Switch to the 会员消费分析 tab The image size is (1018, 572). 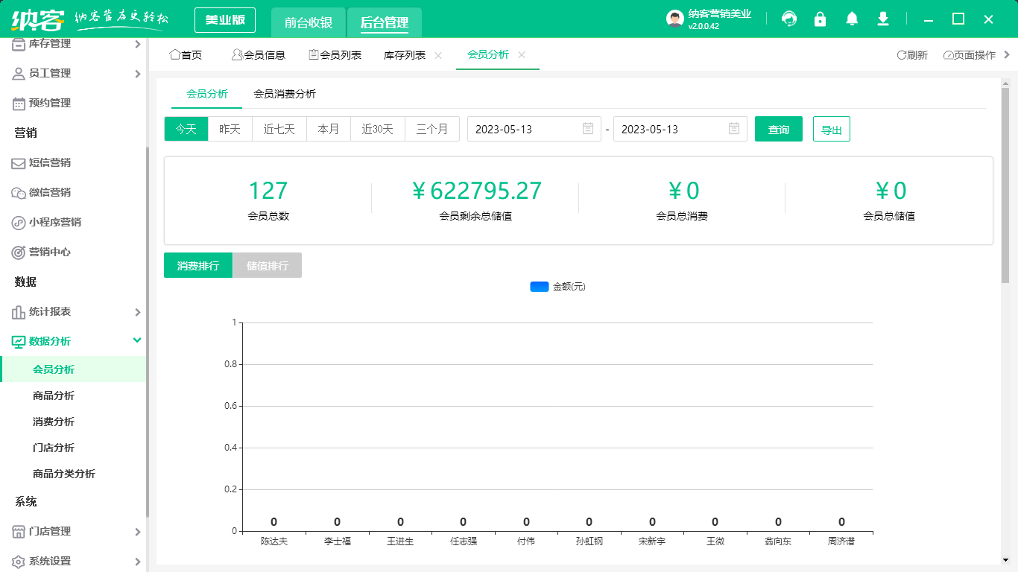285,94
